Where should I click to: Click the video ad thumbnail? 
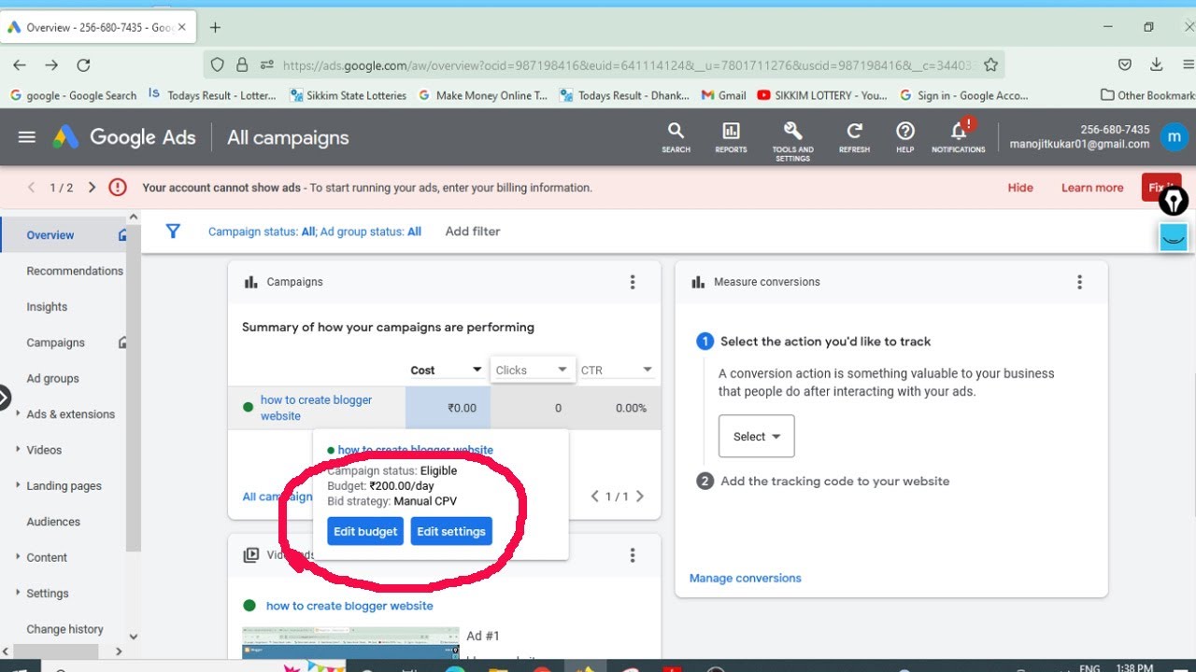point(350,642)
